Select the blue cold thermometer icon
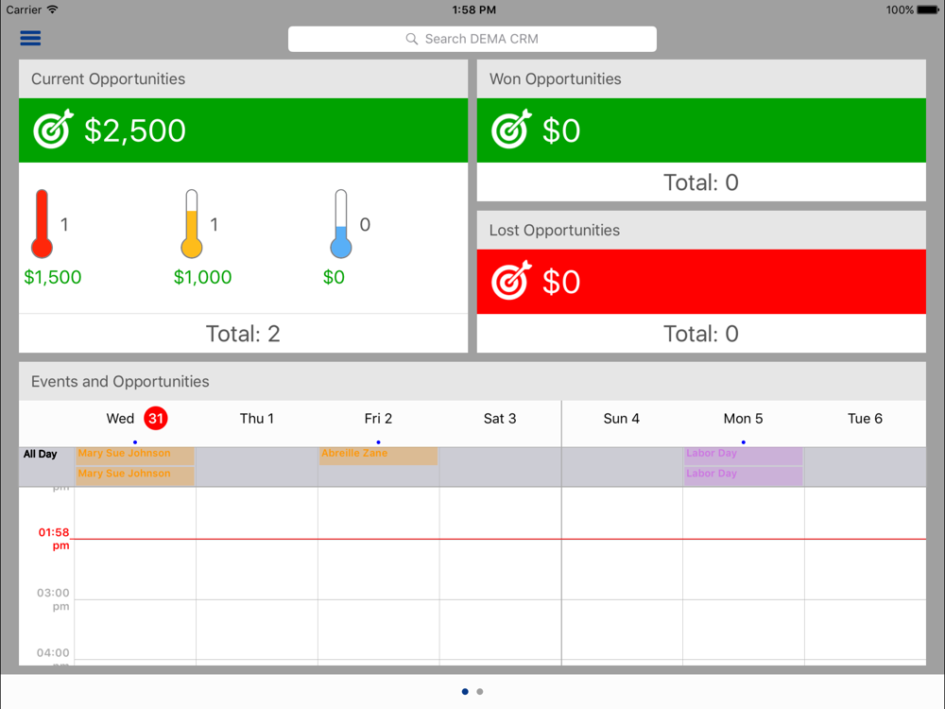This screenshot has width=945, height=709. (x=341, y=224)
